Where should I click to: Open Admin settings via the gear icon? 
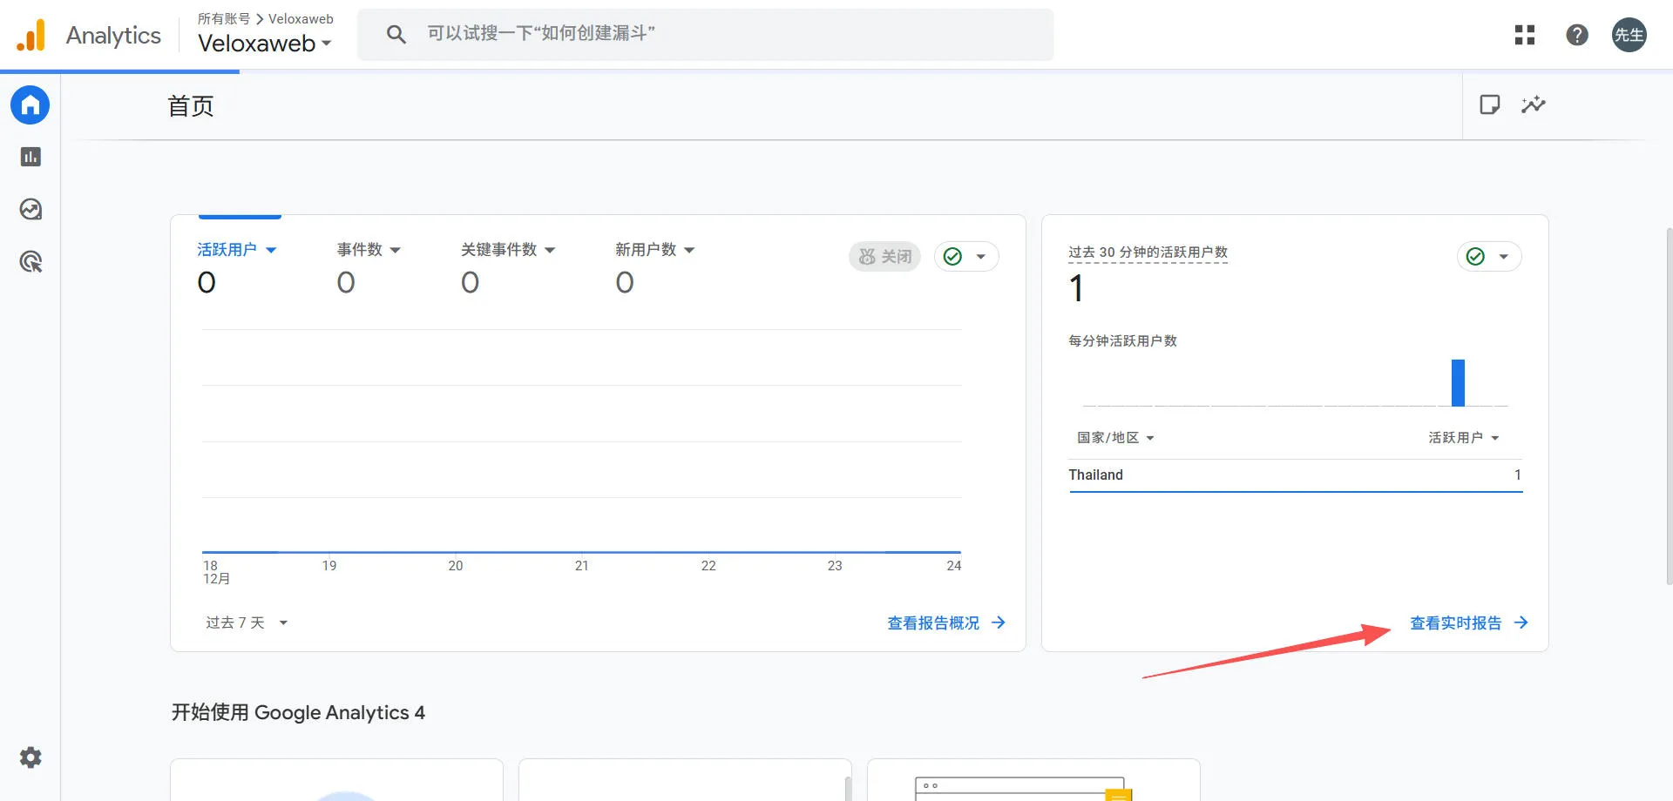(30, 757)
